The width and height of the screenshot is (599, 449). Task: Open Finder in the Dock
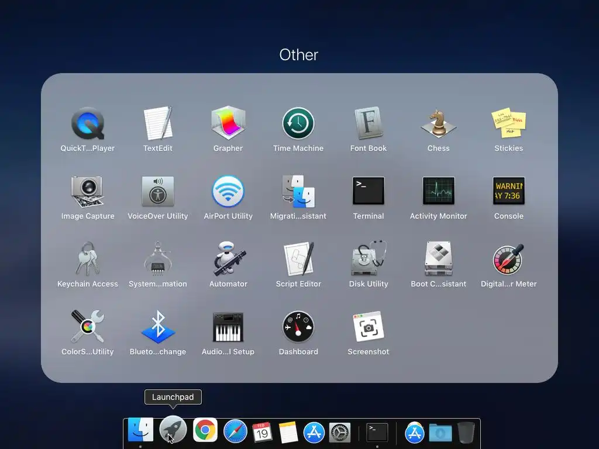[140, 430]
